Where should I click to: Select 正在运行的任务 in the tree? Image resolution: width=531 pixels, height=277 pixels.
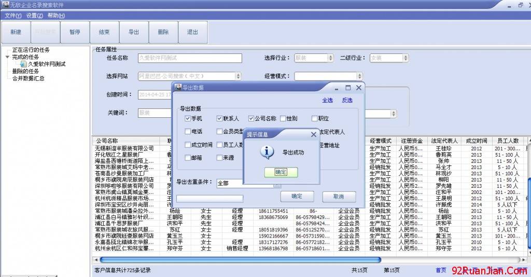(31, 50)
